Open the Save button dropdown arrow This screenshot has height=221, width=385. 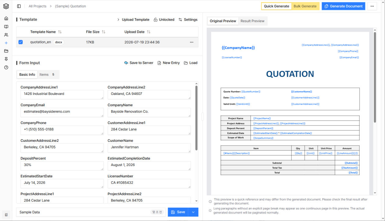(x=193, y=212)
